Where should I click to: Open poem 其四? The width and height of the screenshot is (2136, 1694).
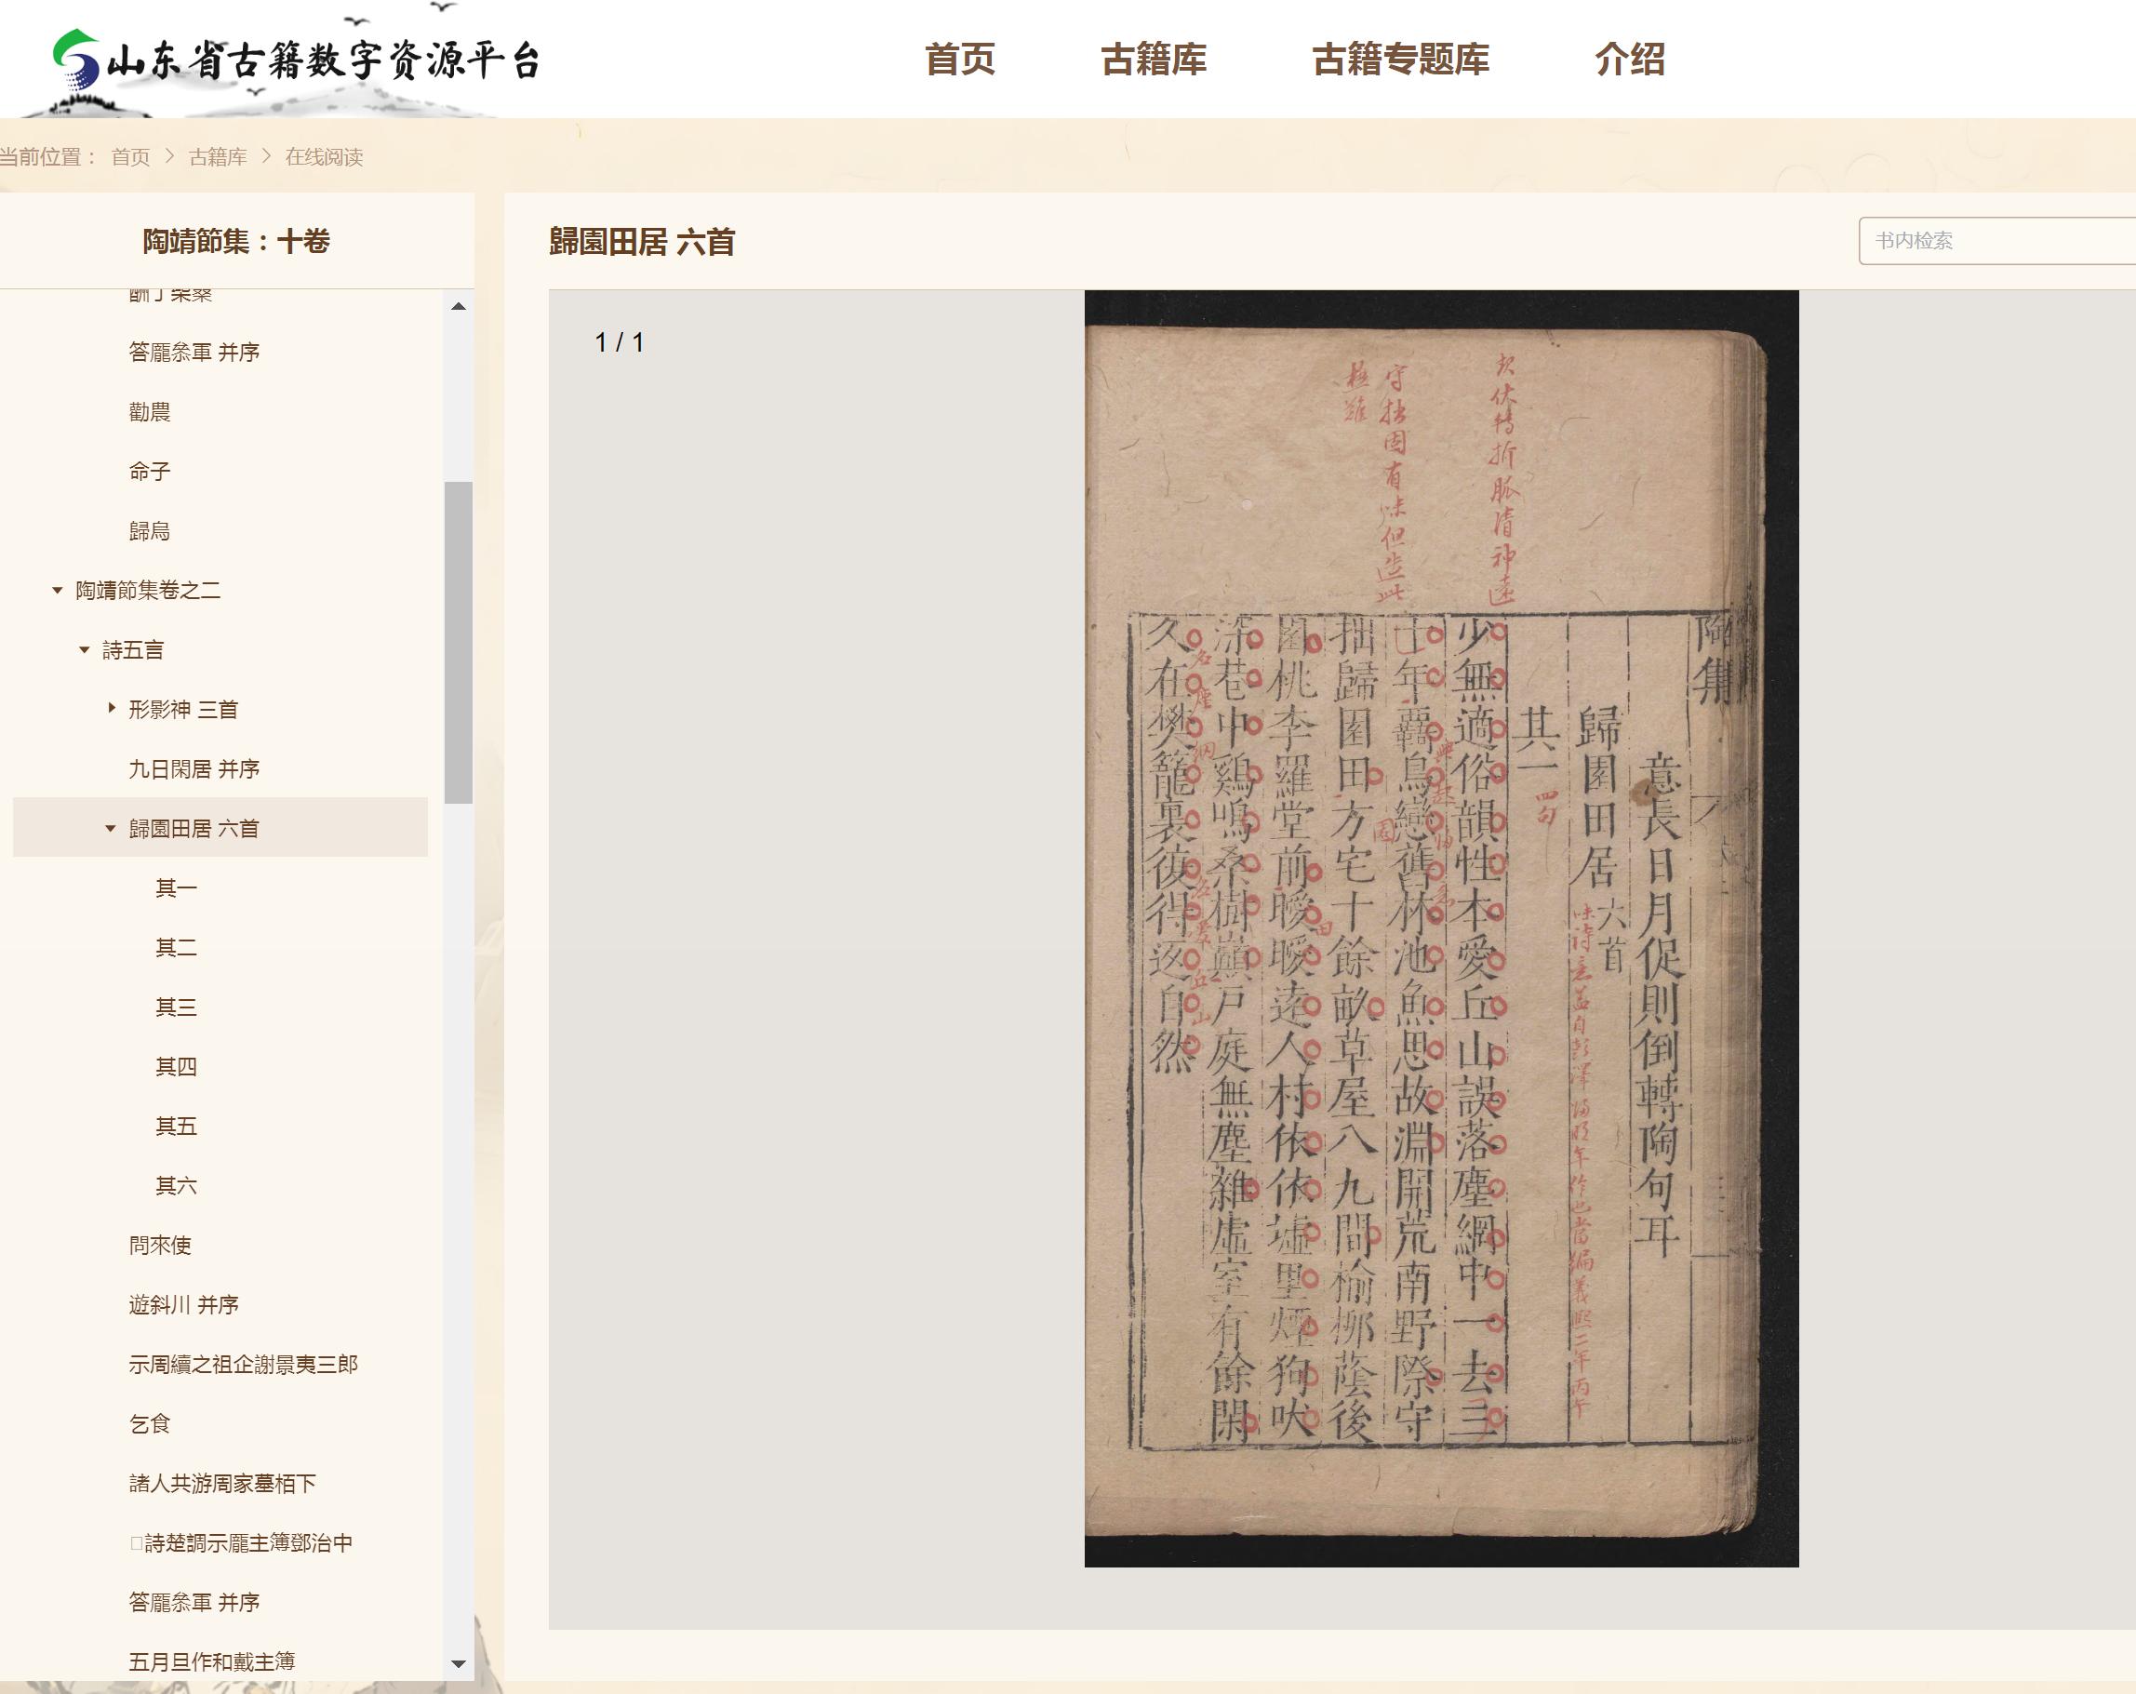tap(177, 1066)
